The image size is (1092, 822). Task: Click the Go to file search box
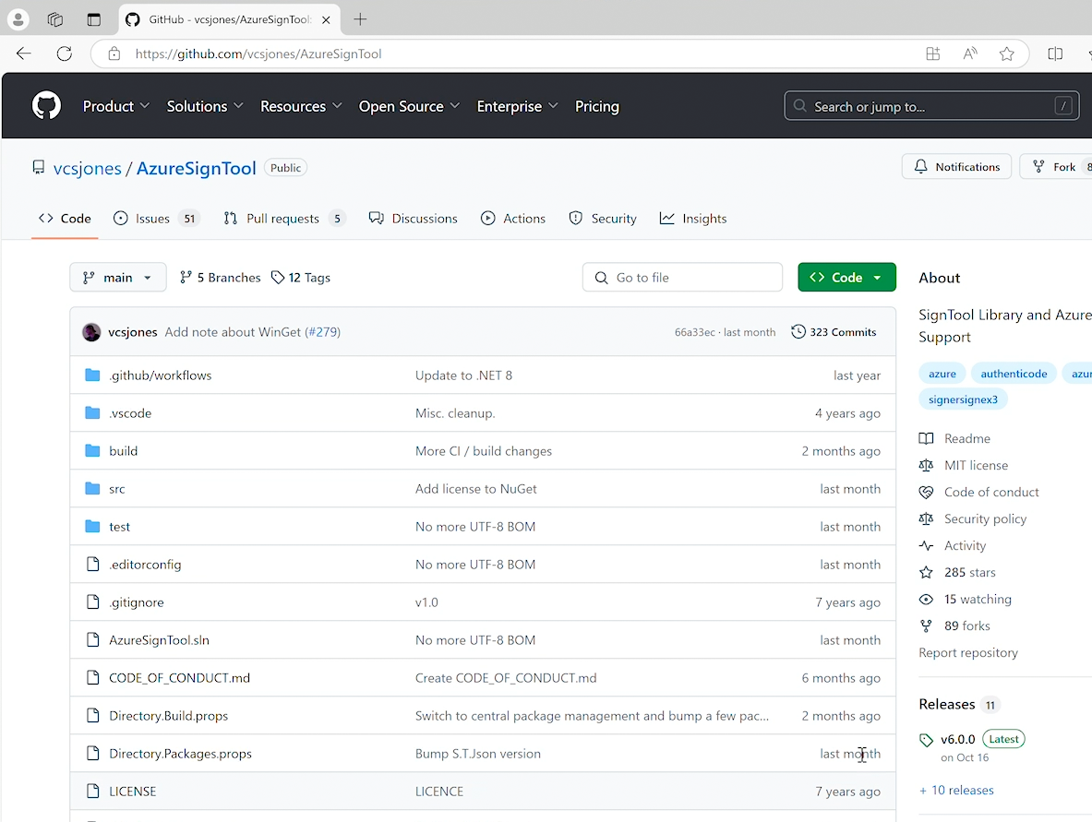tap(682, 277)
